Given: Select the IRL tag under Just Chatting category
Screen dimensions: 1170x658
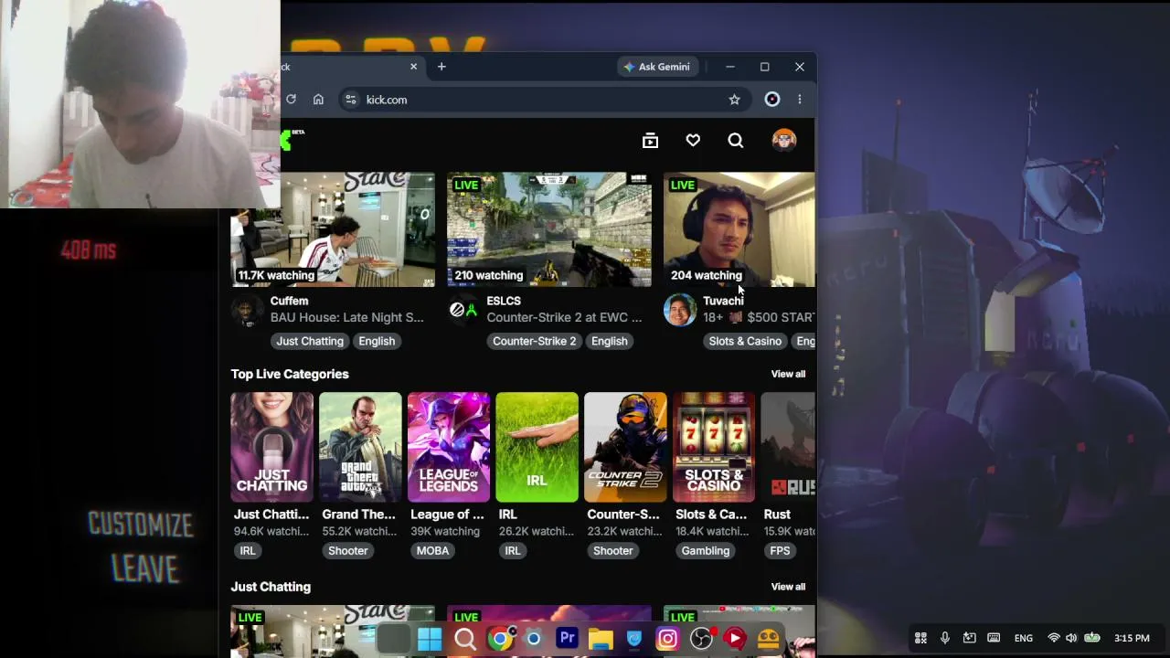Looking at the screenshot, I should 248,551.
